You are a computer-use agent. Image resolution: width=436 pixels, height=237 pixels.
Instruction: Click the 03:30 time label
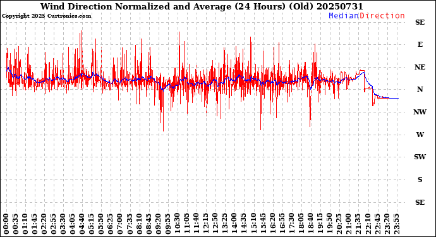tap(63, 224)
